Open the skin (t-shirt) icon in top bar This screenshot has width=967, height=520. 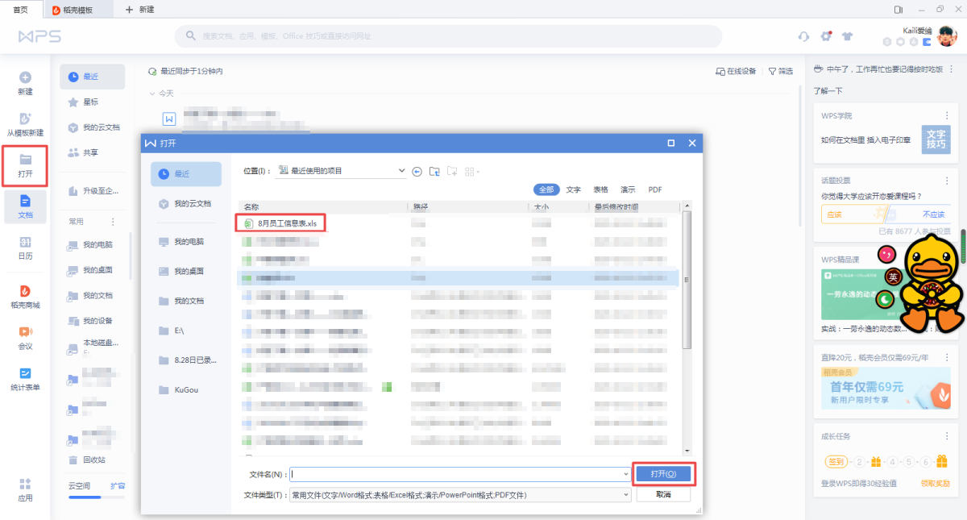click(x=847, y=36)
